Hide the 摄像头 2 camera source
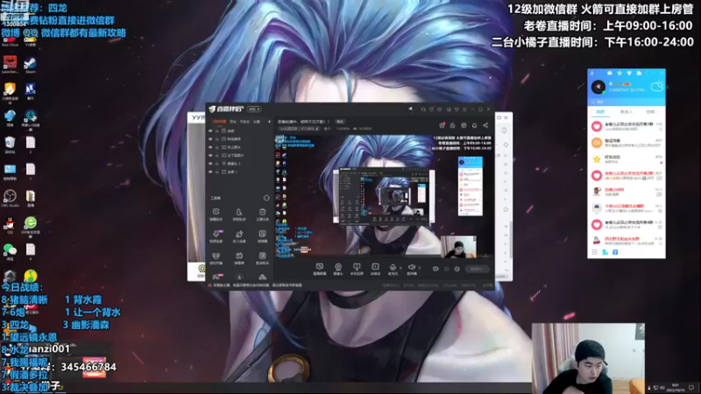Screen dimensions: 701x394 coord(210,164)
